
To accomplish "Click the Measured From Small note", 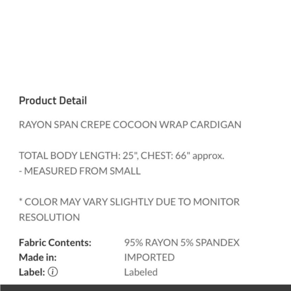I will [x=80, y=171].
